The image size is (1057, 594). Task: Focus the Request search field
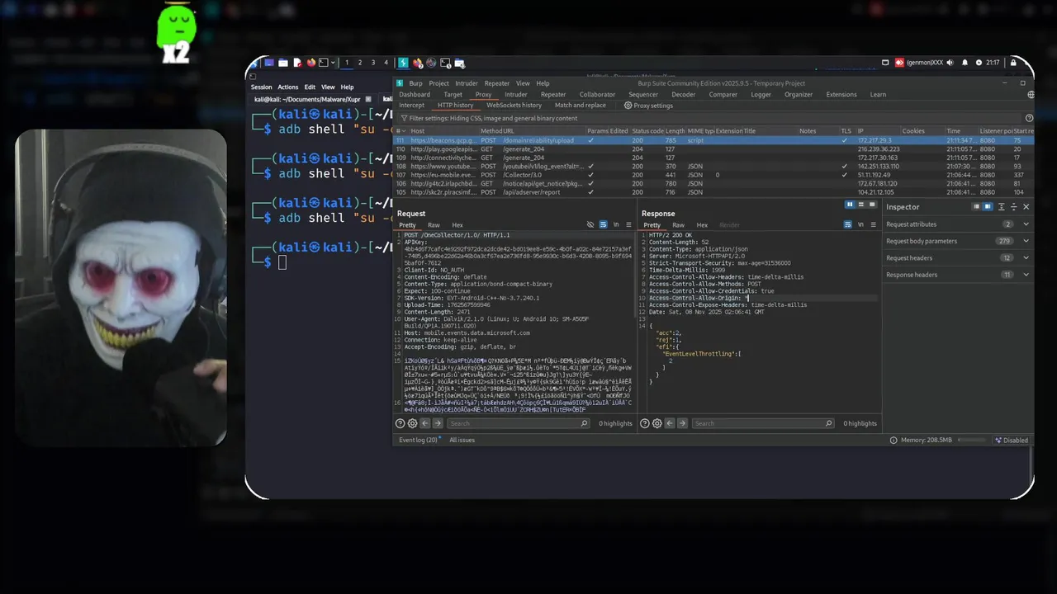[517, 423]
